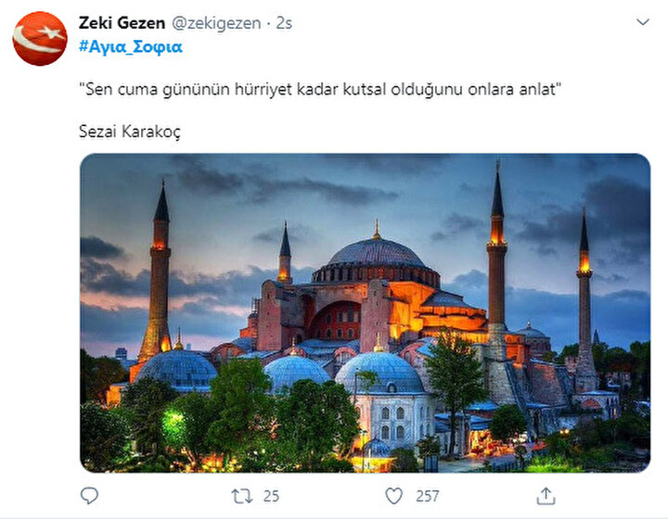Click the 2s tweet timestamp

click(x=284, y=23)
